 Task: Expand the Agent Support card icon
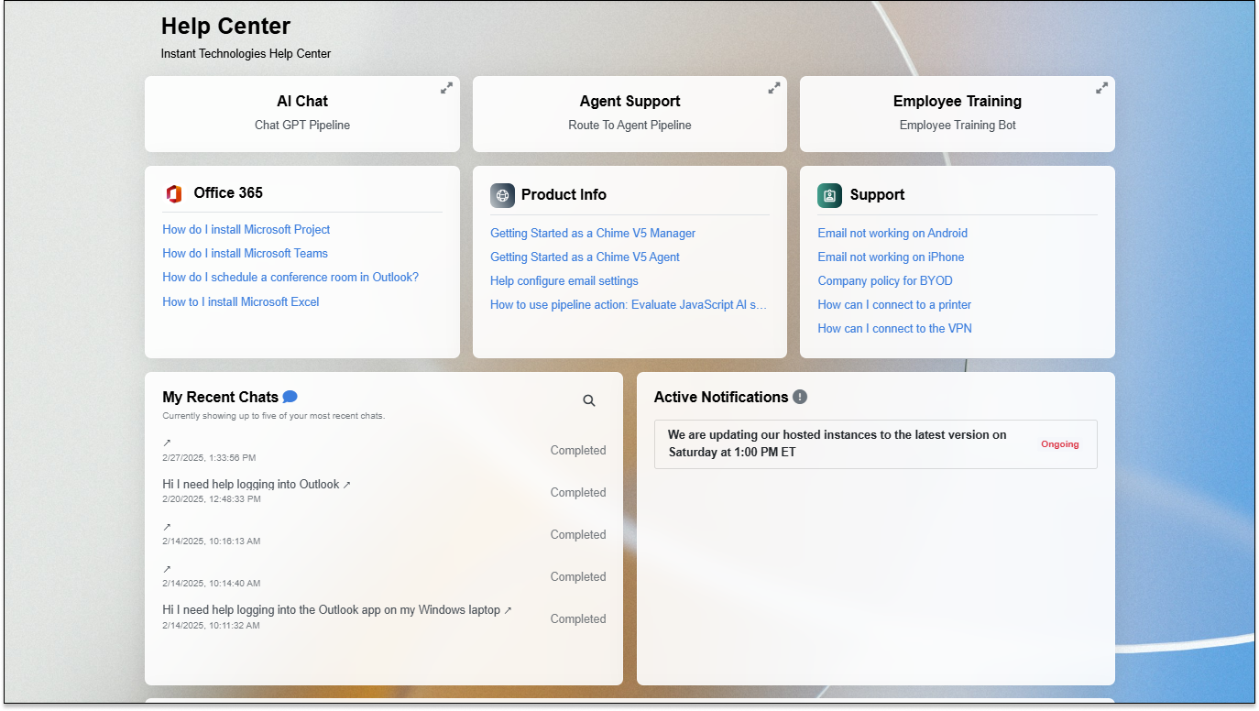[x=774, y=88]
